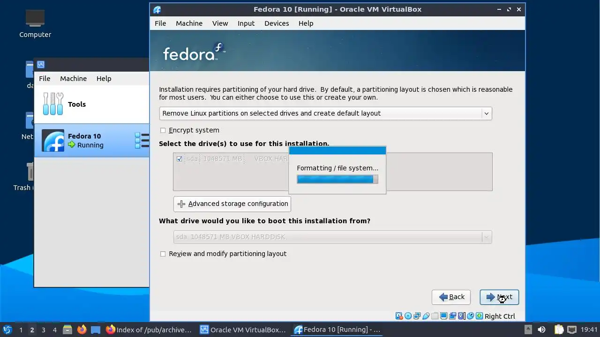Click the hard disk activity status icon
Screen dimensions: 600x337
click(399, 316)
